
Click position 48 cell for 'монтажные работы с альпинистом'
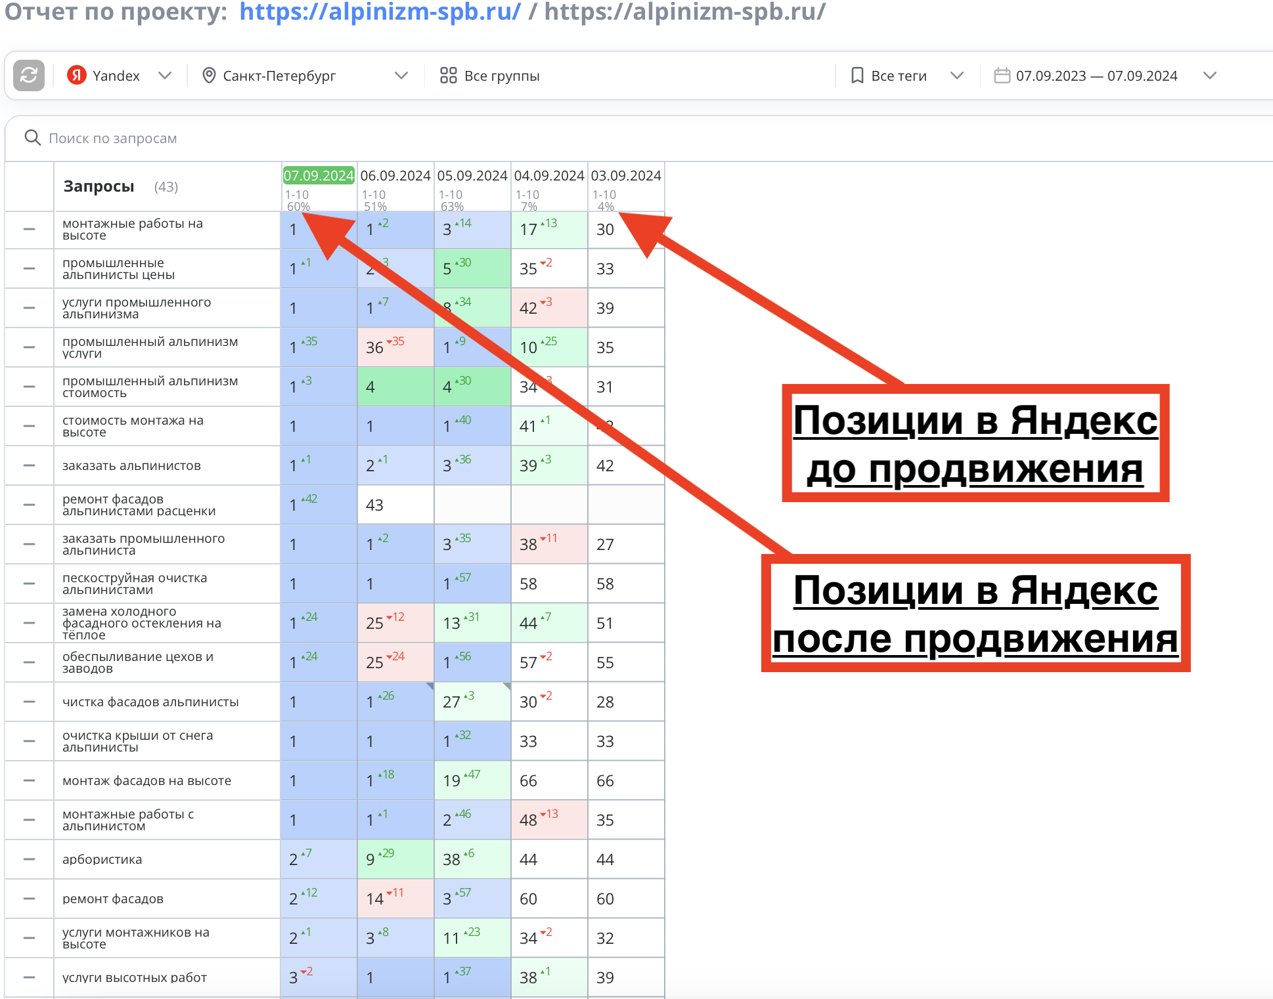(549, 820)
